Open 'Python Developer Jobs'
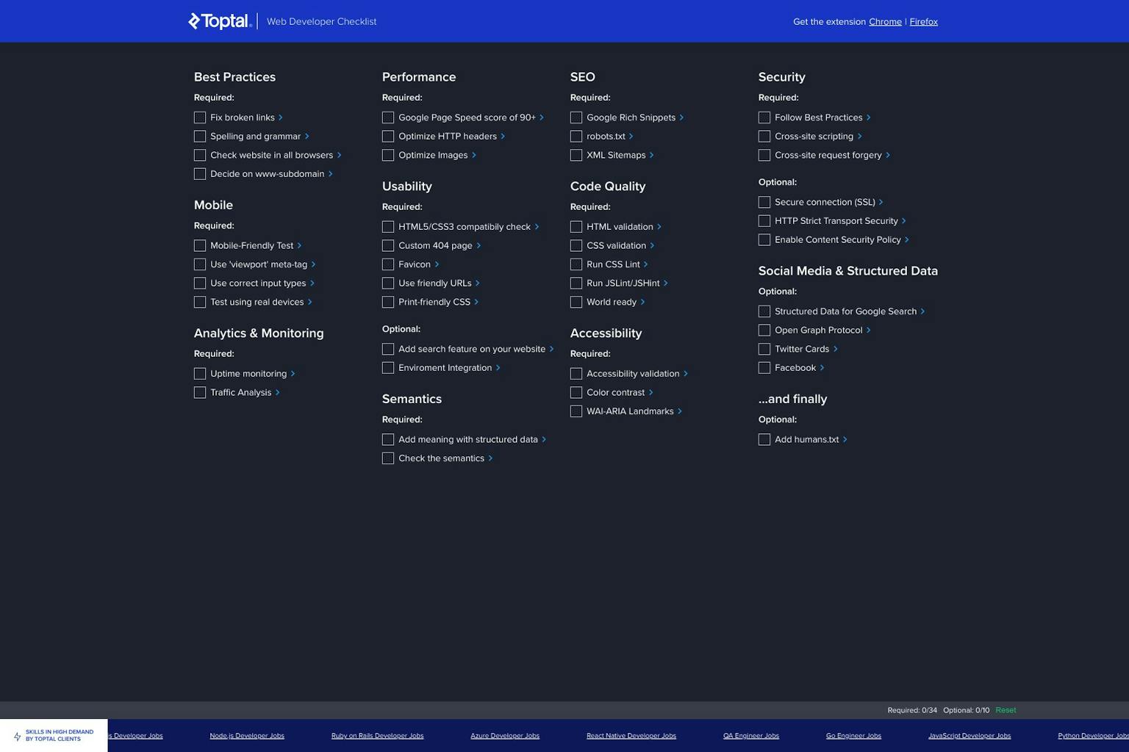 tap(1093, 735)
